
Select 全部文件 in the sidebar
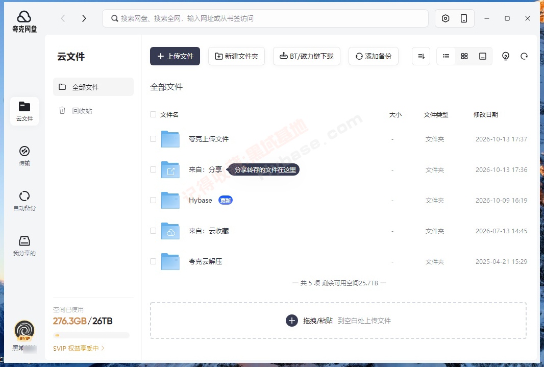(x=93, y=87)
